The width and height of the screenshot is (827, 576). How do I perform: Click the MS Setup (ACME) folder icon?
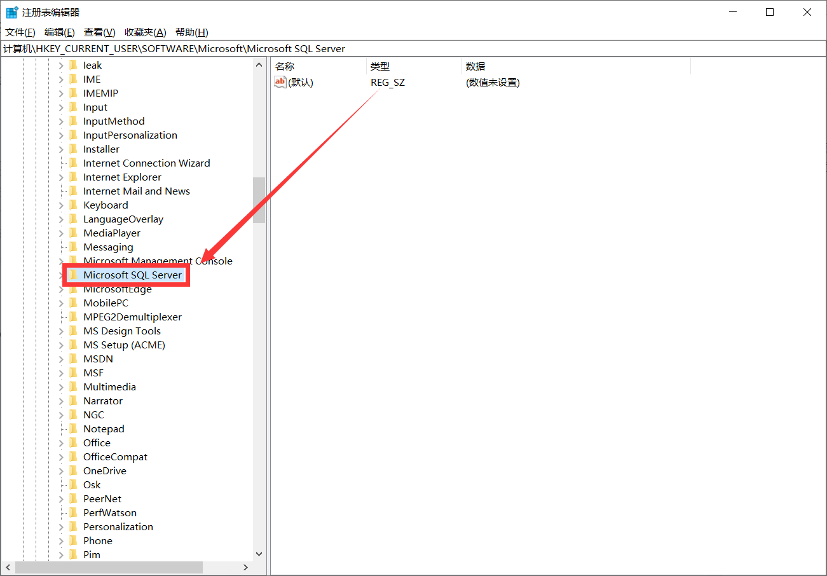tap(74, 345)
